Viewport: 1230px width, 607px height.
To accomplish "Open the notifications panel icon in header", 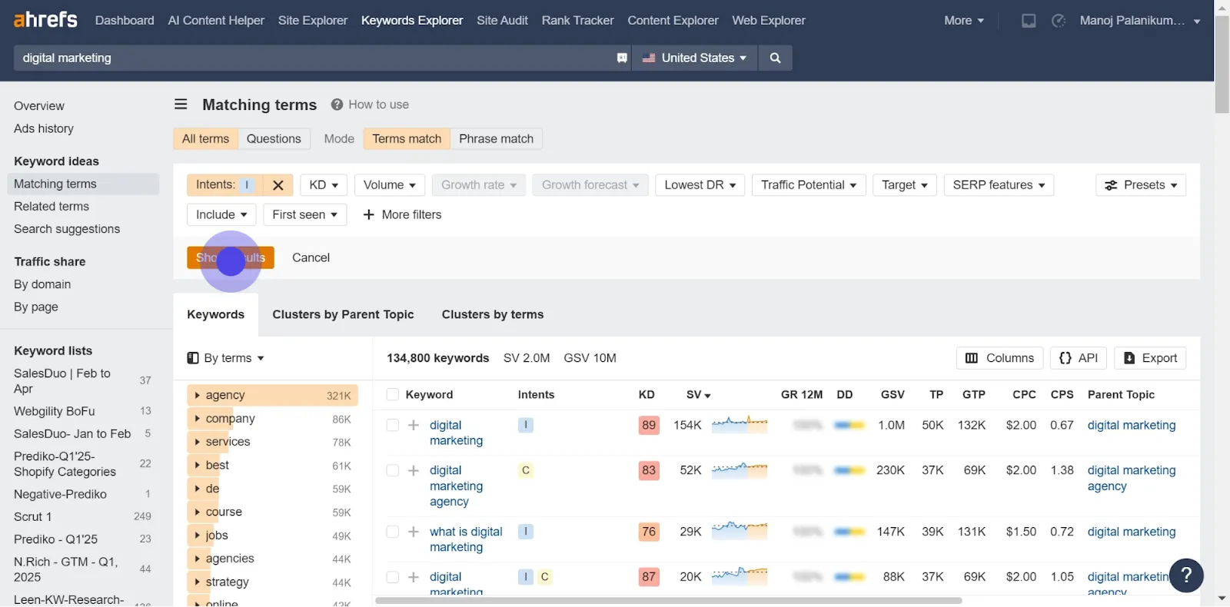I will [1028, 21].
